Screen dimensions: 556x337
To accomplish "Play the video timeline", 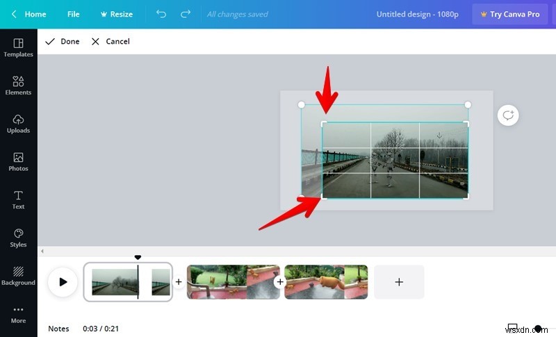I will [x=63, y=282].
